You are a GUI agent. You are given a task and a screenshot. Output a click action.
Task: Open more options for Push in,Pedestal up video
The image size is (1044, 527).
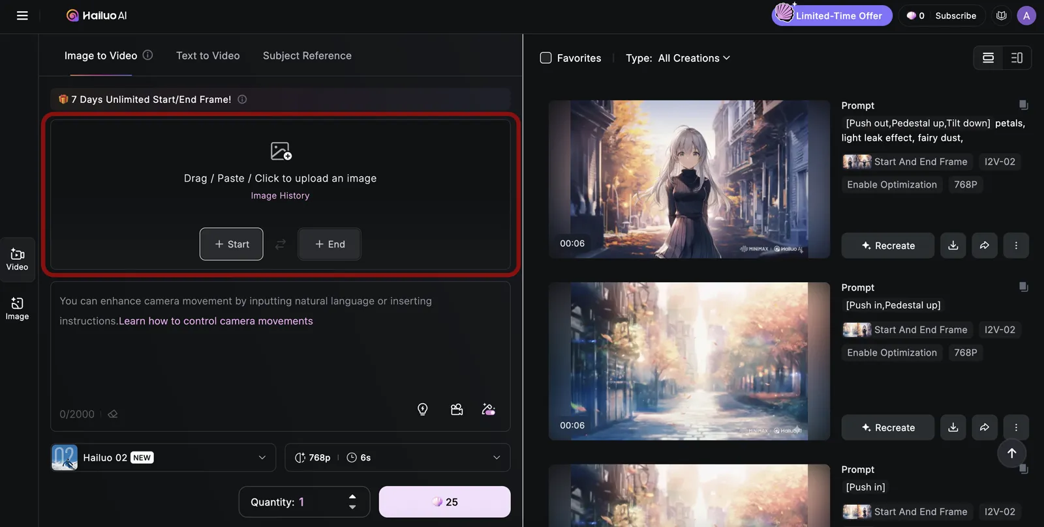(x=1016, y=427)
